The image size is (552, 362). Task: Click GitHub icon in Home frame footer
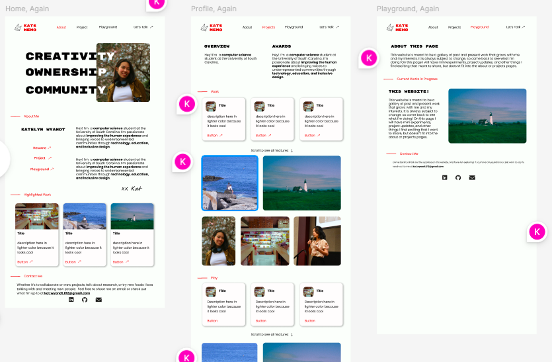click(x=85, y=300)
